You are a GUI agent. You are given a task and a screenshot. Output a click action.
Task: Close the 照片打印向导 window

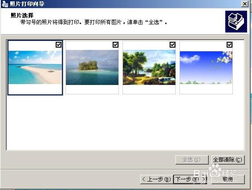click(x=245, y=4)
